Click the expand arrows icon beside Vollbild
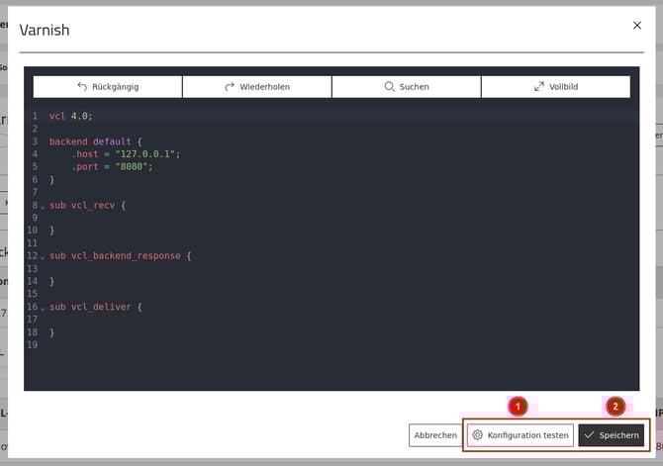The width and height of the screenshot is (663, 466). click(539, 87)
